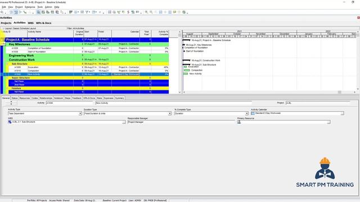Open the Summary details tab

point(120,98)
